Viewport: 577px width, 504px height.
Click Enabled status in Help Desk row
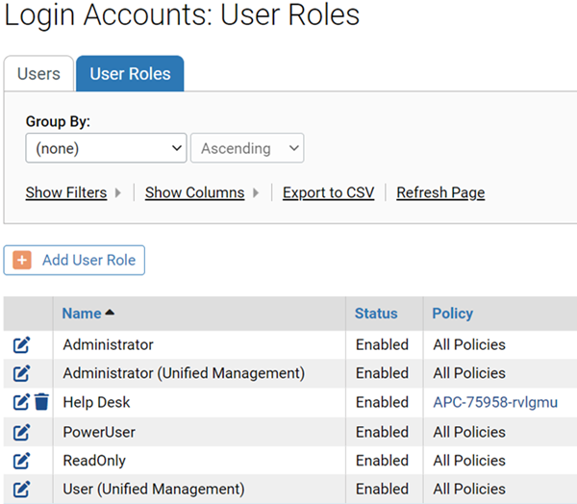click(382, 402)
